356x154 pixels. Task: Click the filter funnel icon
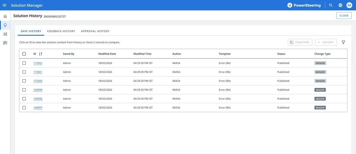[x=343, y=42]
